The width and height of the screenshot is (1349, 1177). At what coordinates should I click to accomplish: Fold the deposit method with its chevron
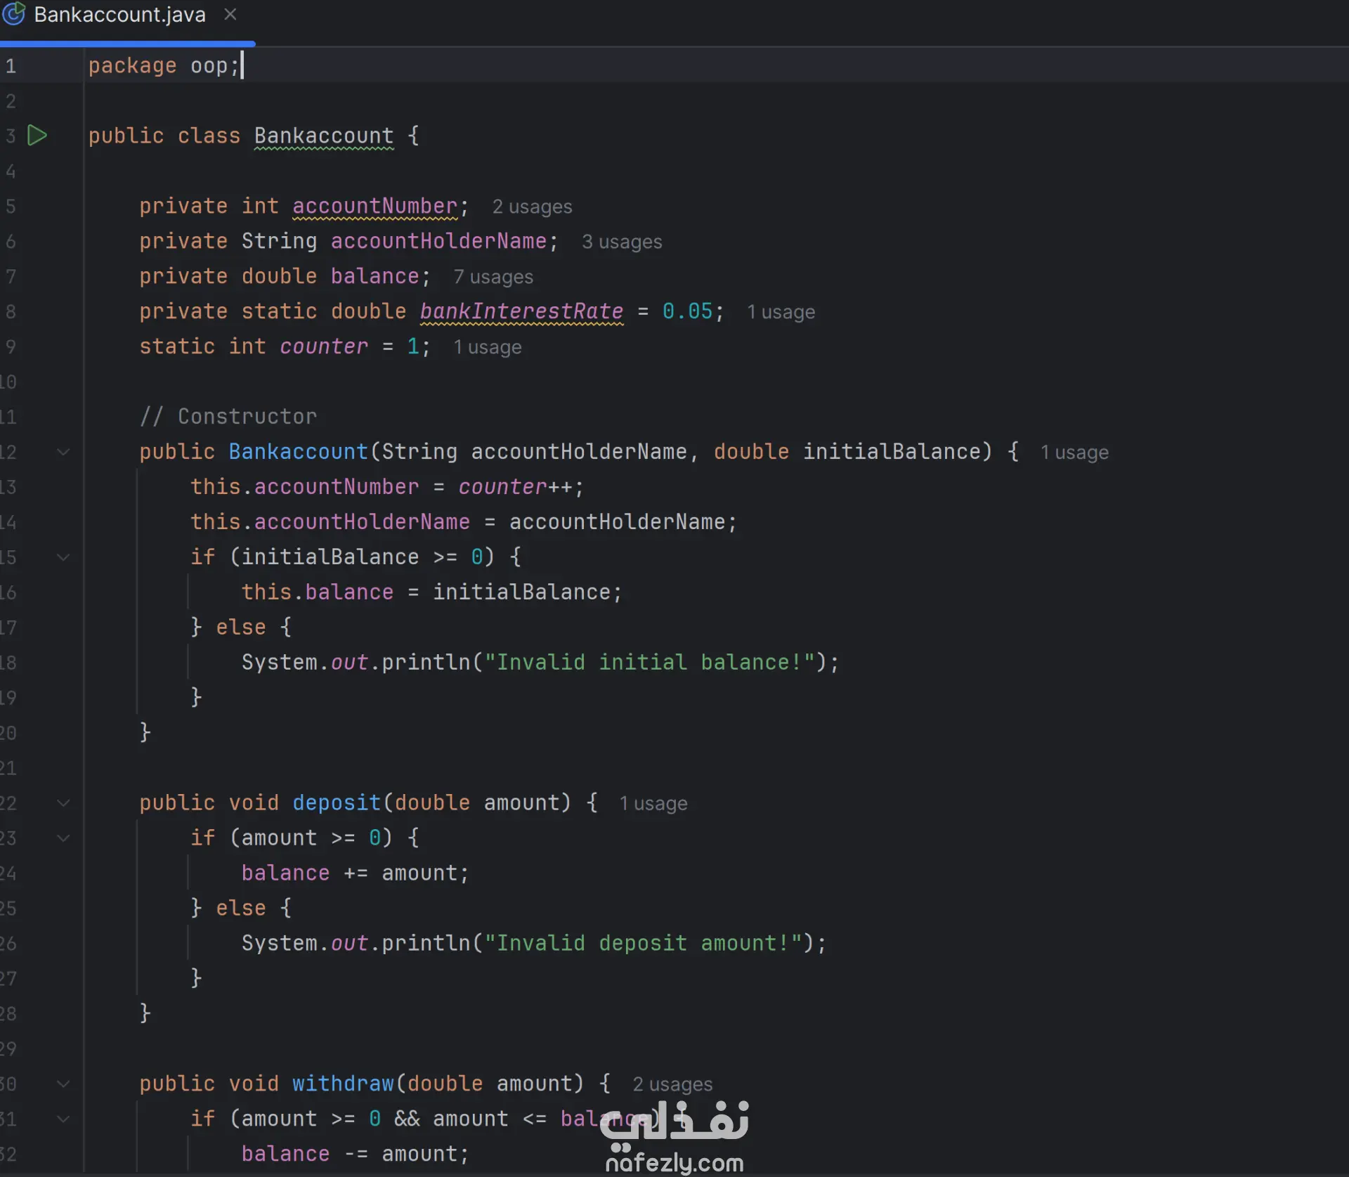coord(63,802)
